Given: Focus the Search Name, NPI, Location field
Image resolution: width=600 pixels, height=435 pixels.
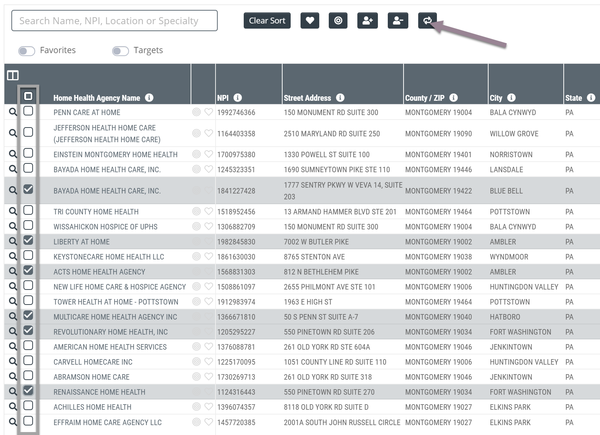Looking at the screenshot, I should pos(114,21).
